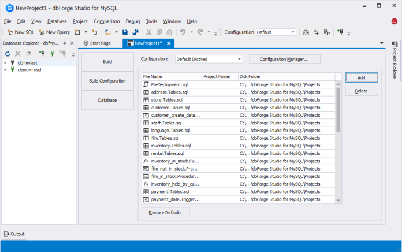Click the file list scroll down arrow

pyautogui.click(x=338, y=201)
